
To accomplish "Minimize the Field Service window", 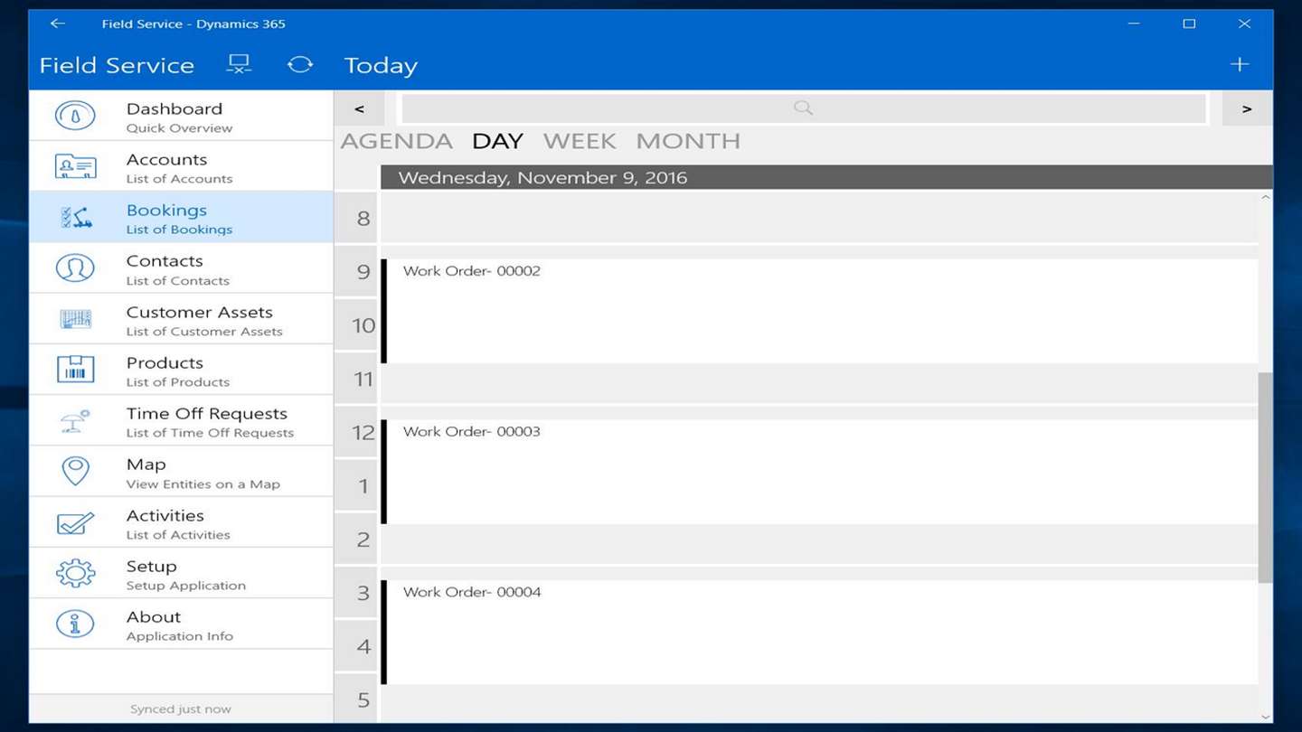I will click(x=1134, y=23).
